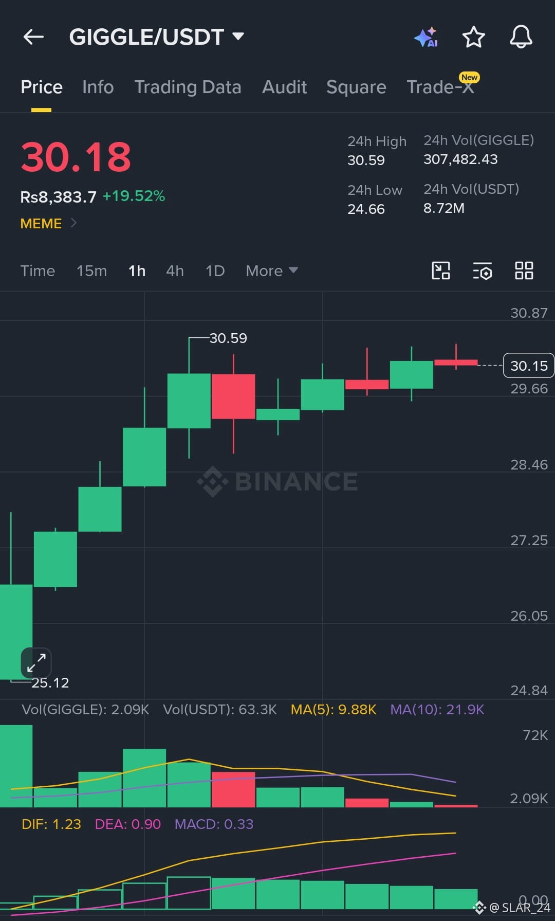
Task: Switch to the Price tab
Action: [42, 87]
